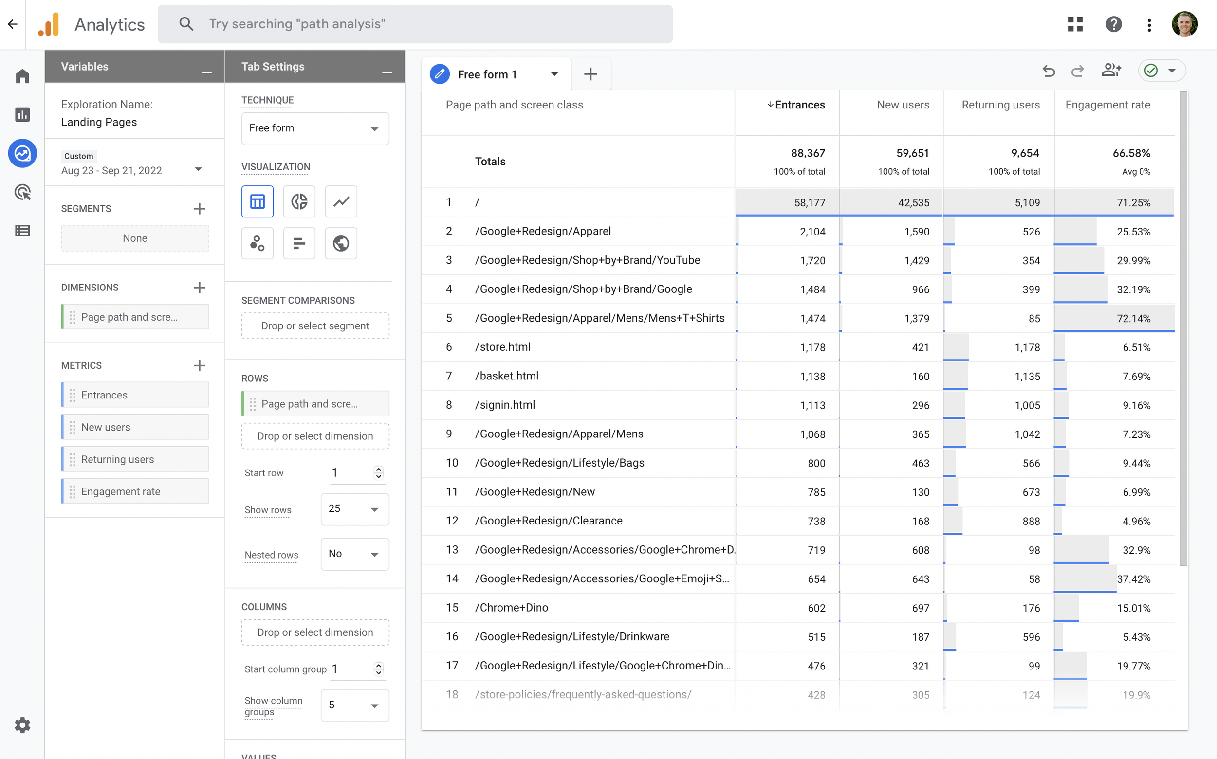Open the Admin settings gear
The height and width of the screenshot is (759, 1217).
22,725
